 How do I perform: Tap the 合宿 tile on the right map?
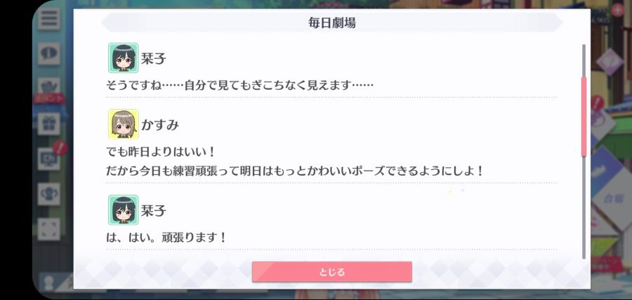click(613, 198)
